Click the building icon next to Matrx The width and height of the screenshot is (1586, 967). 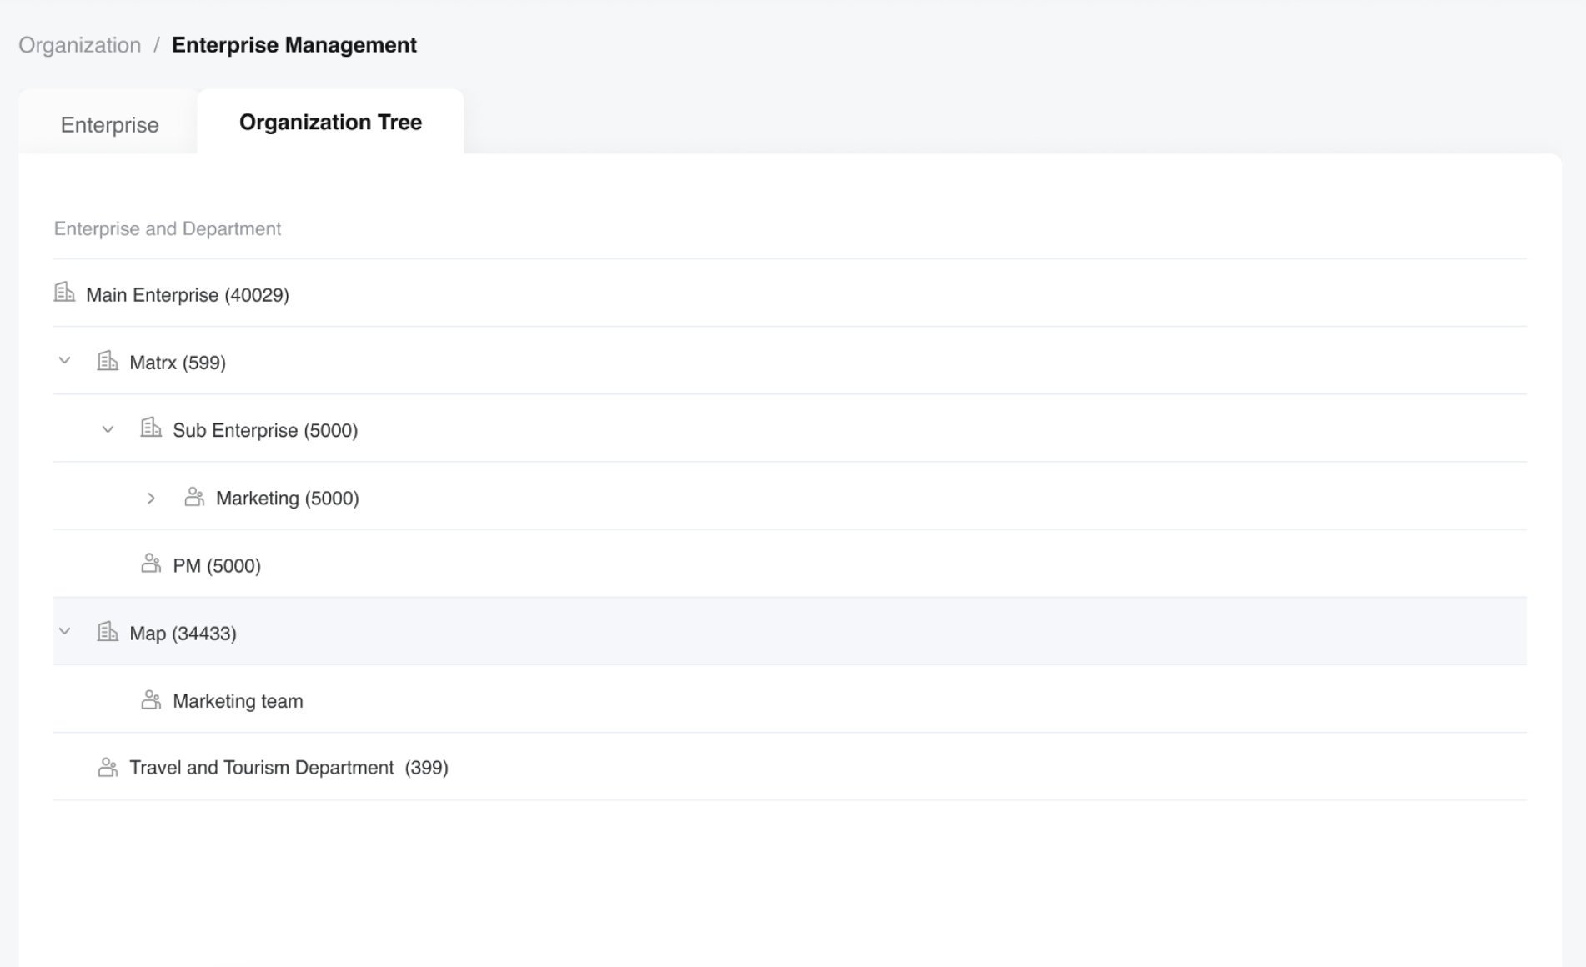pos(108,361)
